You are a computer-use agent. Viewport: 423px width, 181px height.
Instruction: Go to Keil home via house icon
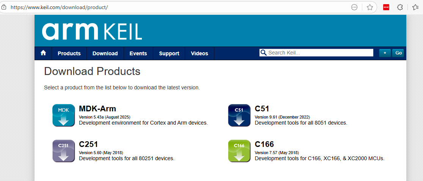(x=43, y=53)
